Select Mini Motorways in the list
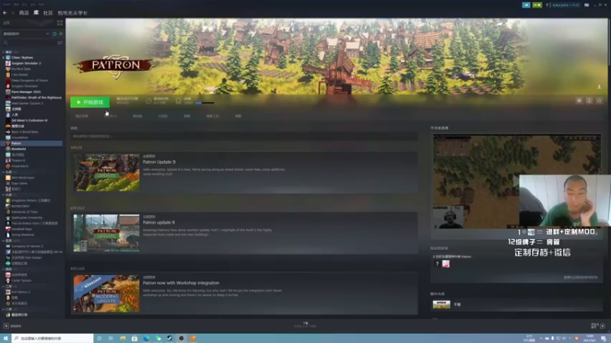 coord(23,178)
